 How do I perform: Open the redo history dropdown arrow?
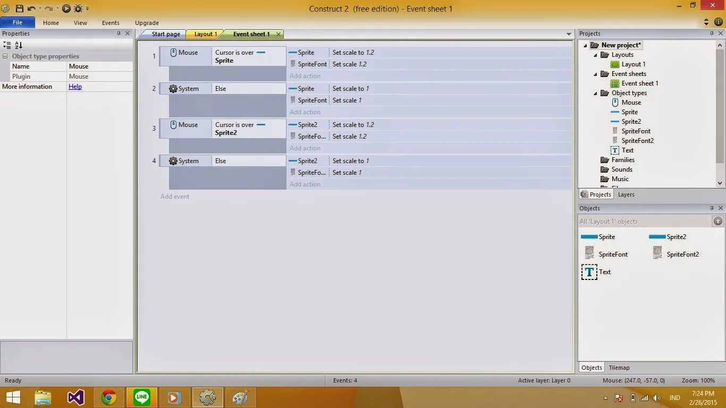click(x=56, y=8)
